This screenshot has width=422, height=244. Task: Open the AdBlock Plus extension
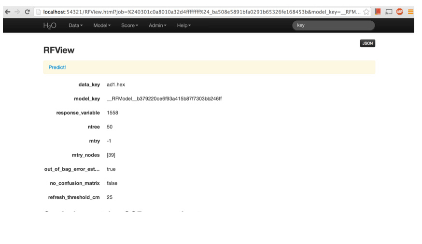coord(400,12)
